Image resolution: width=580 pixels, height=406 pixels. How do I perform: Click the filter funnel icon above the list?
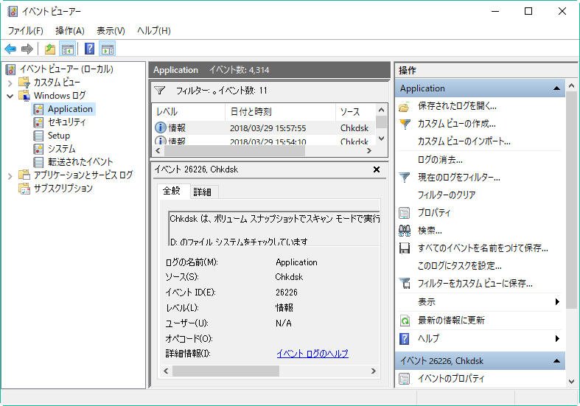159,90
